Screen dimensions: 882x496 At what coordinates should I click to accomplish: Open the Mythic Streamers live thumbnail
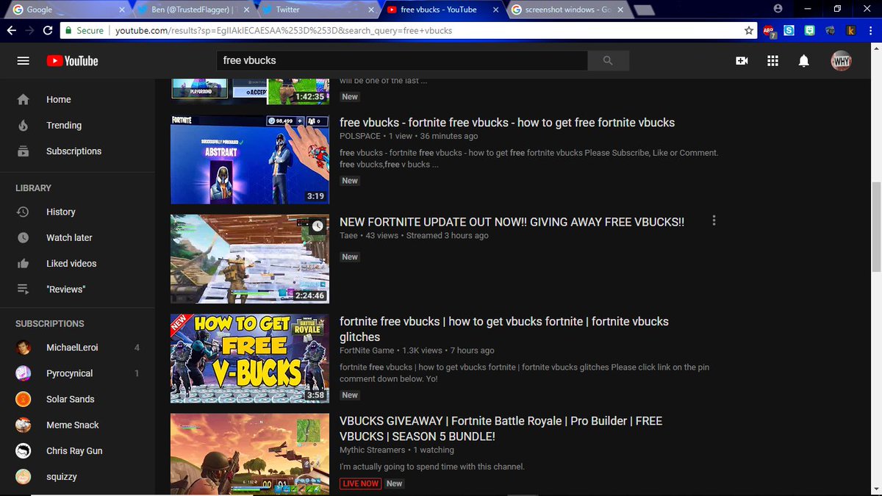pyautogui.click(x=250, y=455)
